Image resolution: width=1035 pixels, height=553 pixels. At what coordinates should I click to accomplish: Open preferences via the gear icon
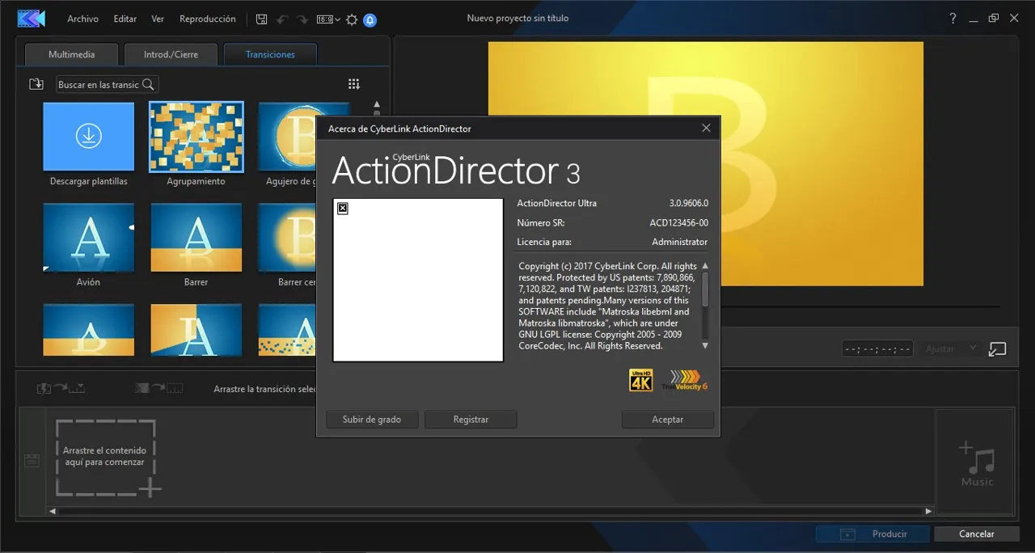352,19
